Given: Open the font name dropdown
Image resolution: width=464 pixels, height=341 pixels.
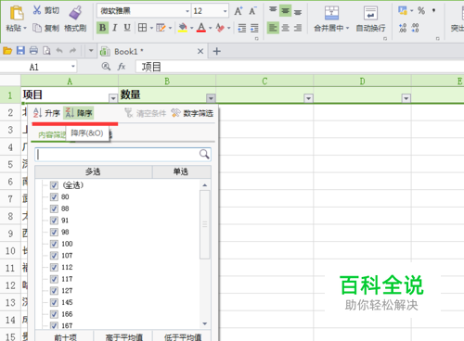Looking at the screenshot, I should point(187,11).
